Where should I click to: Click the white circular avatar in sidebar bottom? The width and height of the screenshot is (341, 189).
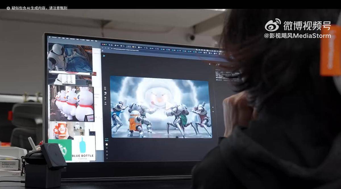click(x=107, y=144)
